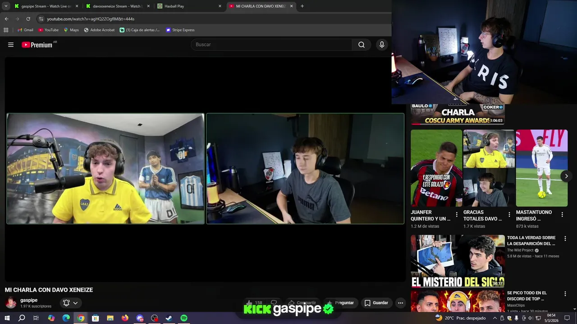
Task: Open a new browser tab
Action: pos(302,6)
